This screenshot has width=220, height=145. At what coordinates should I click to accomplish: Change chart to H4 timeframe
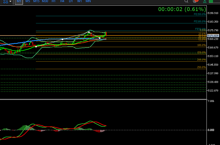click(x=62, y=1)
